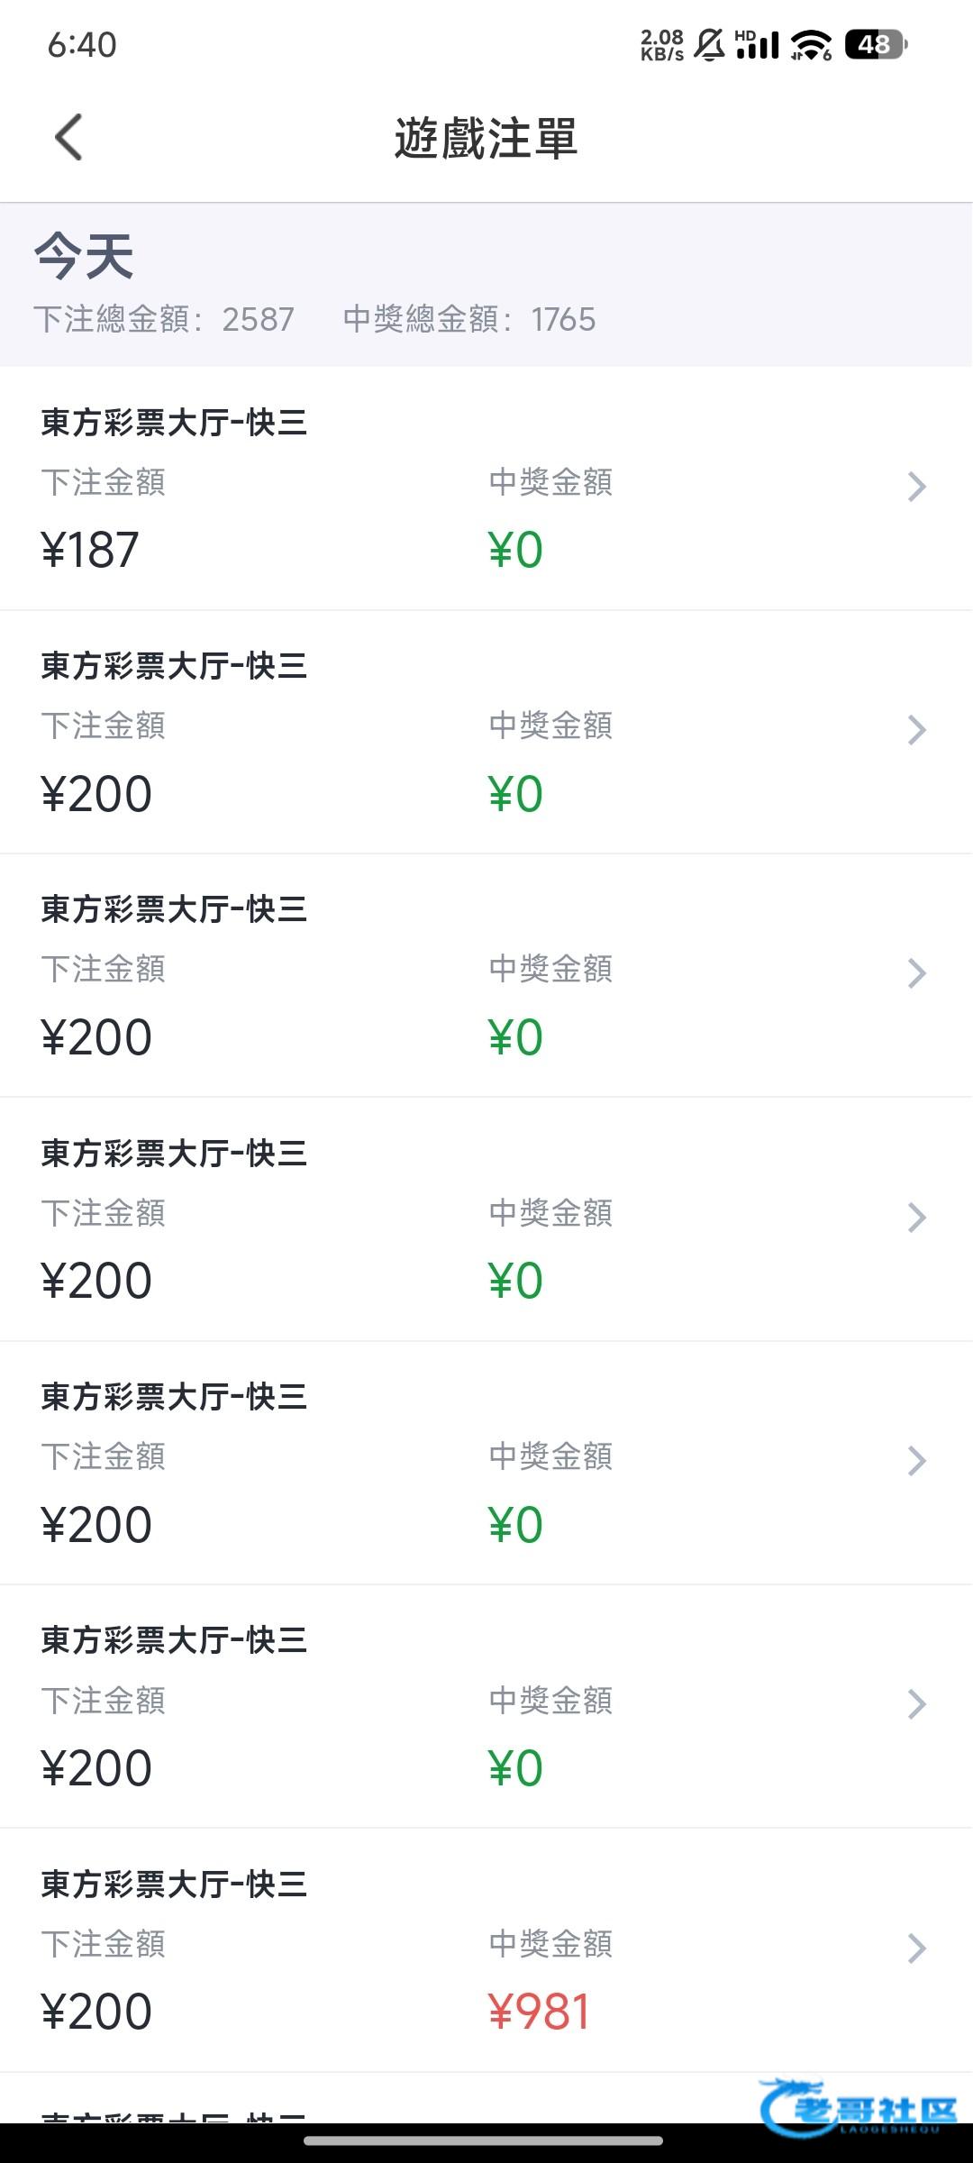Expand the second record's chevron arrow

[x=916, y=730]
